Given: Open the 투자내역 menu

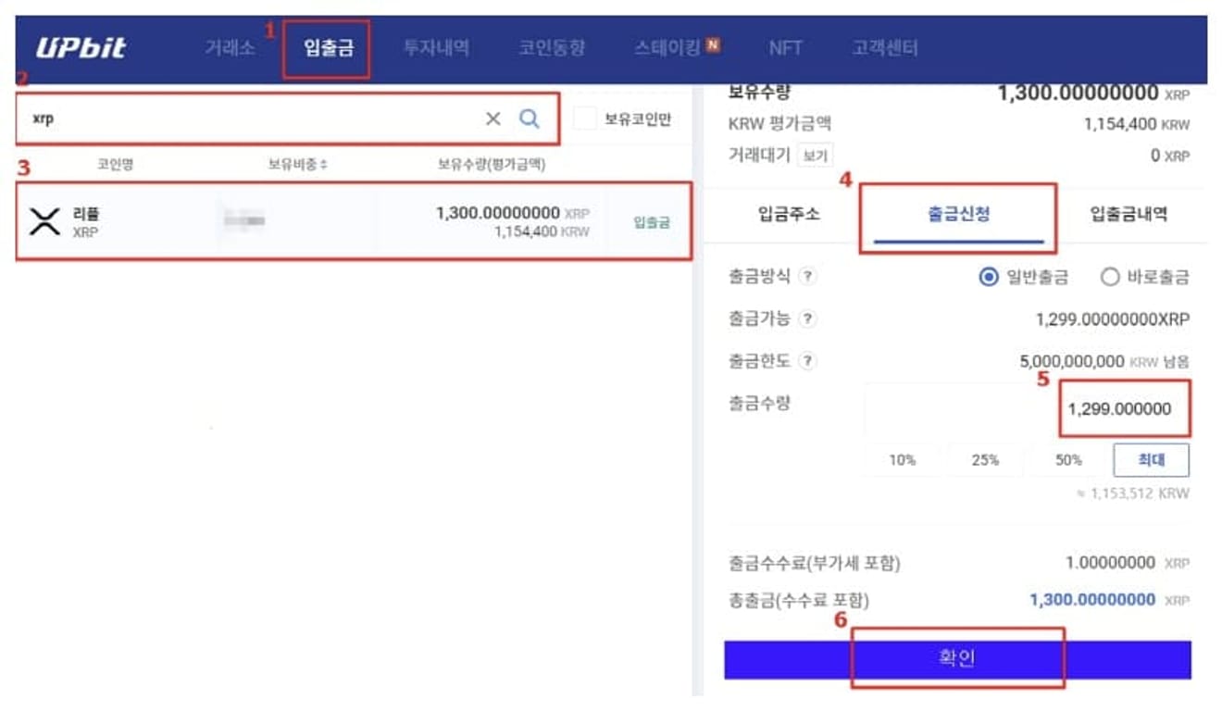Looking at the screenshot, I should pos(436,47).
